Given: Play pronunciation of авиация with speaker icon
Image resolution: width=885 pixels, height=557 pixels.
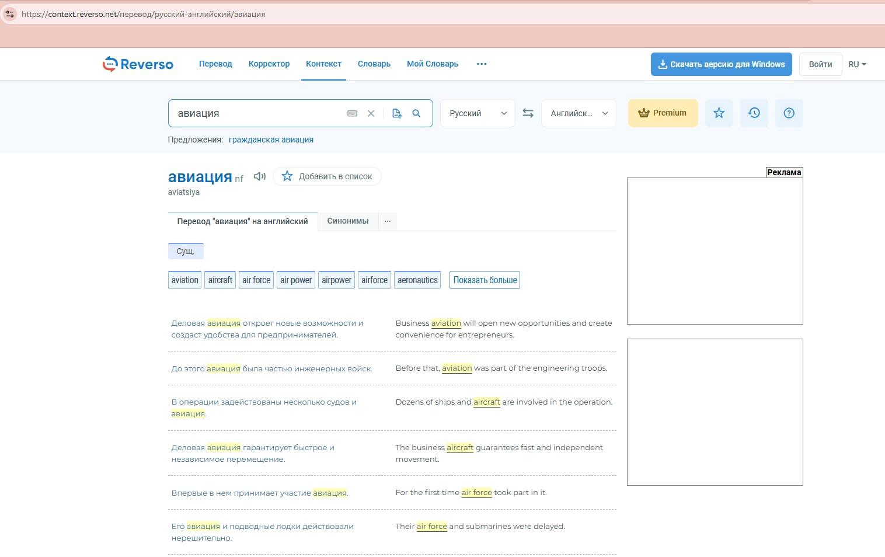Looking at the screenshot, I should [x=260, y=176].
